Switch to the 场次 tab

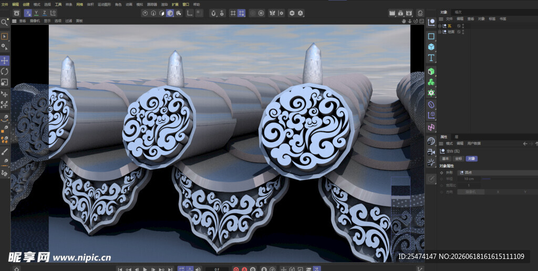tap(458, 12)
